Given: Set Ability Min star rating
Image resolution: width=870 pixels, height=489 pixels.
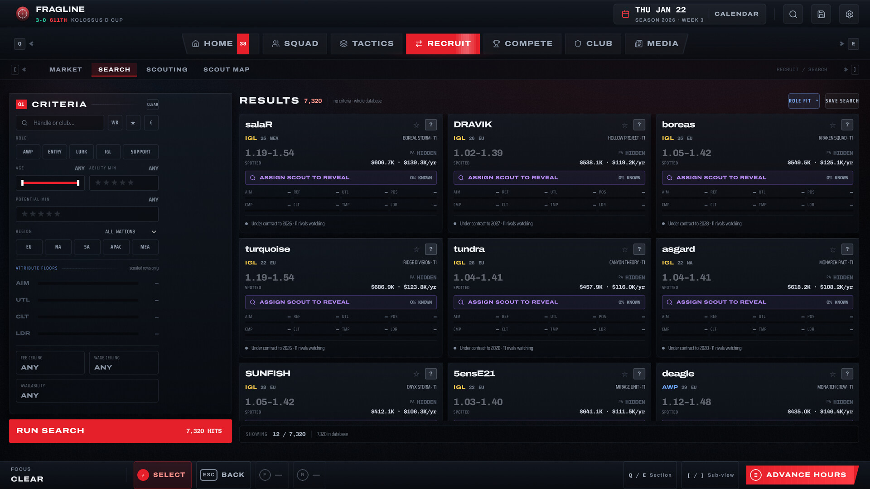Looking at the screenshot, I should click(124, 183).
